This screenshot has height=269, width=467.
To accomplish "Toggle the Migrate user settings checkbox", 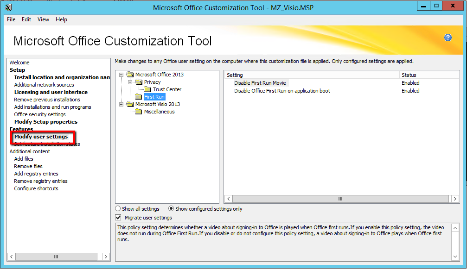I will 118,218.
